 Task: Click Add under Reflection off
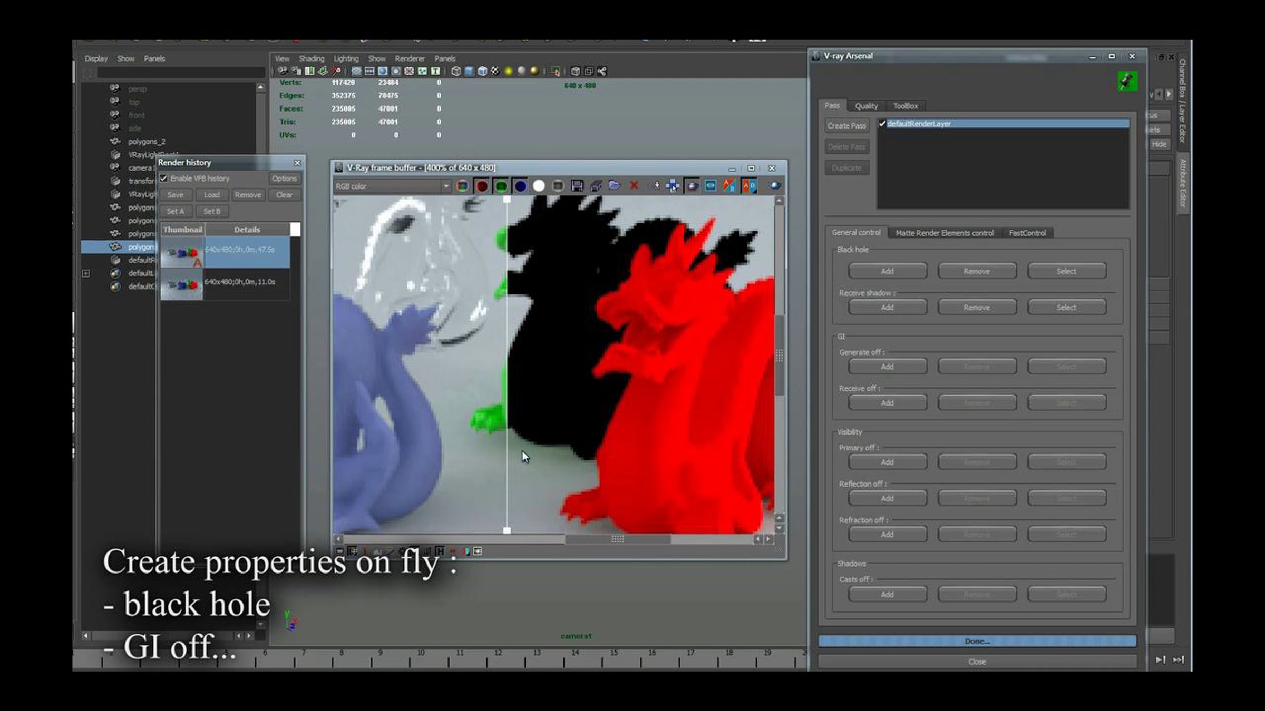(x=888, y=498)
